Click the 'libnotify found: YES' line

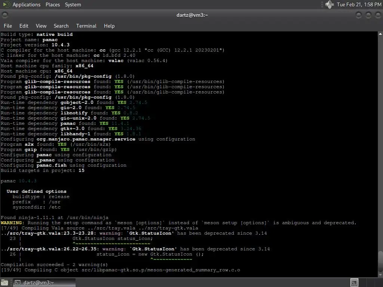click(69, 113)
